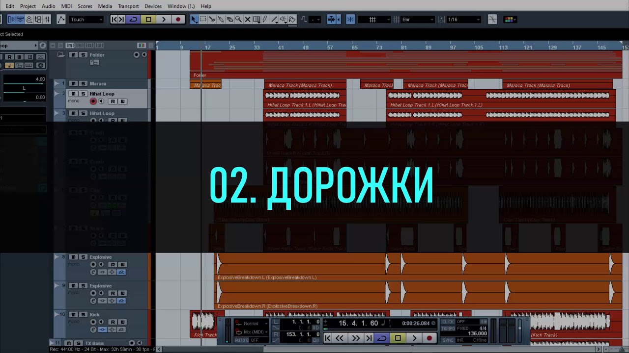The height and width of the screenshot is (353, 629).
Task: Adjust the transport output level slider
Action: tap(520, 330)
